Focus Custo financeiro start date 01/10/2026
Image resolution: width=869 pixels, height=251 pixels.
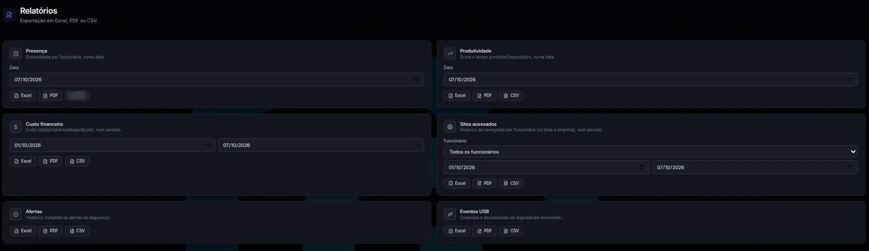[112, 145]
